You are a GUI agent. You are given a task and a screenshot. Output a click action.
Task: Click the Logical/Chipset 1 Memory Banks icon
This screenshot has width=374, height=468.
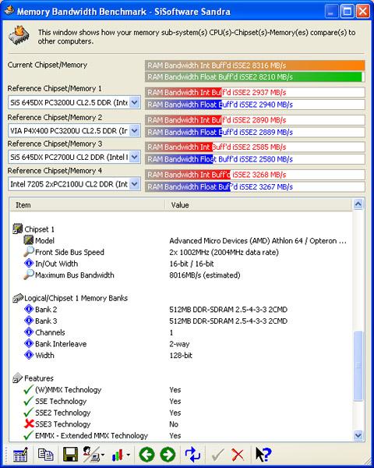click(18, 298)
